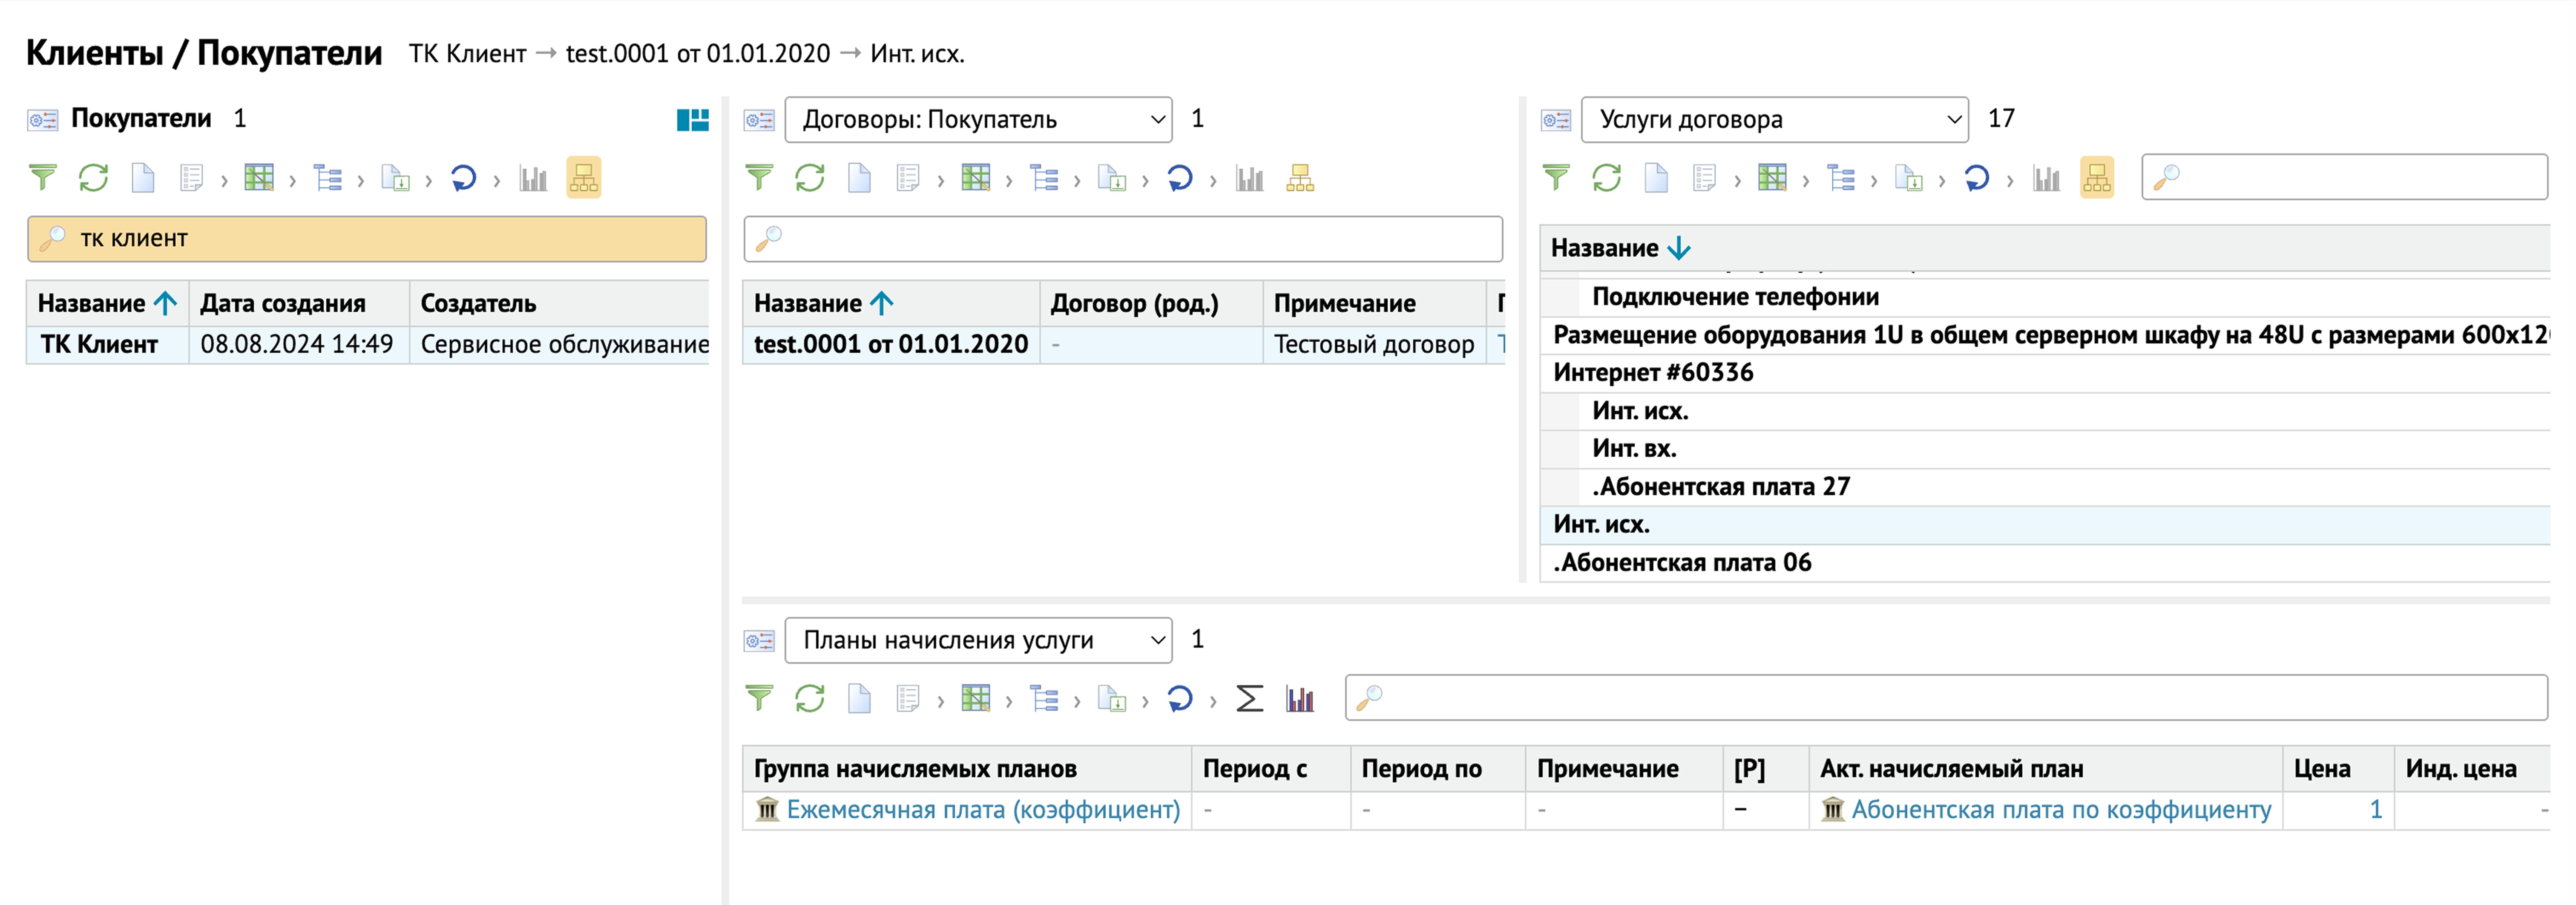Expand chevron after edit icon in Покупатели toolbar
The height and width of the screenshot is (905, 2576).
click(224, 181)
